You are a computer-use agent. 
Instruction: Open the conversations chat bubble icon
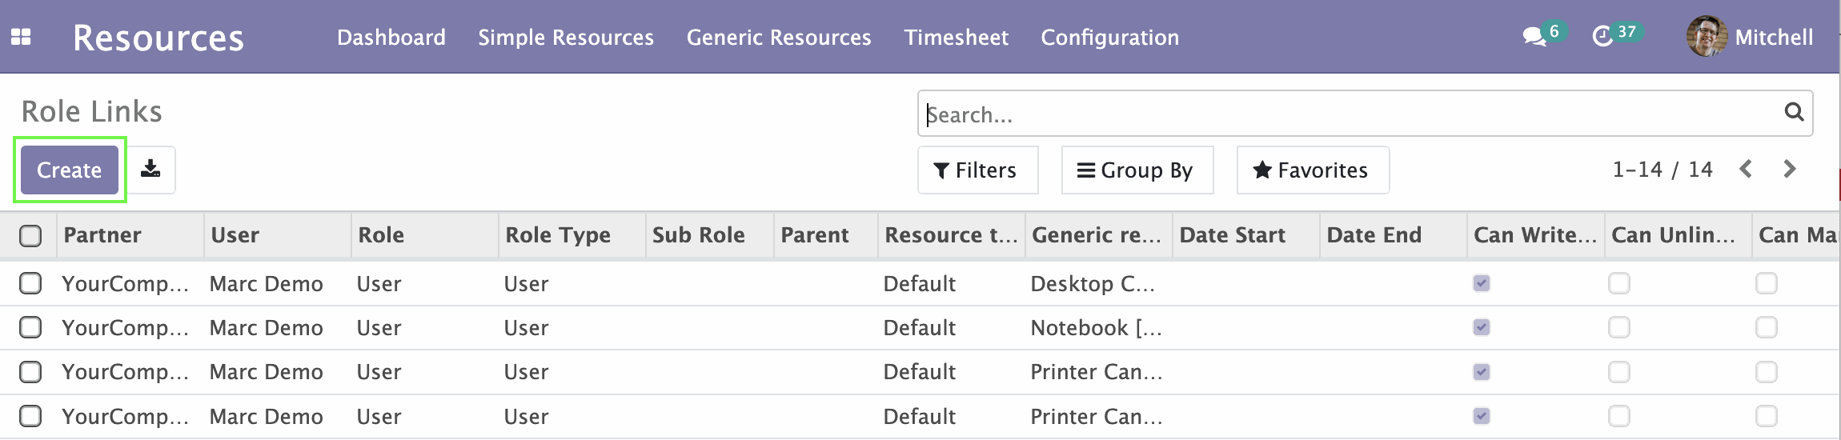click(1534, 37)
